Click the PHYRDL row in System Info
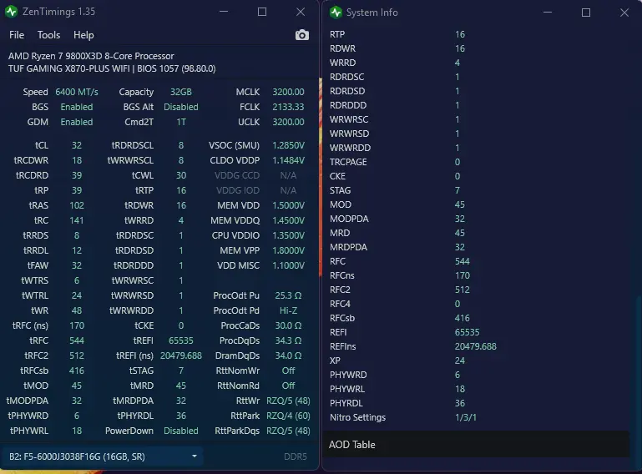 [478, 403]
